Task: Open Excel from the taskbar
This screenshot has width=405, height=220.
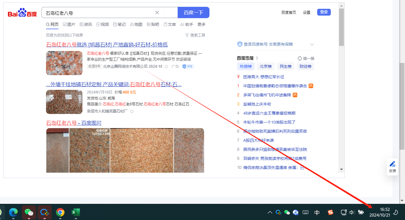Action: pos(75,212)
